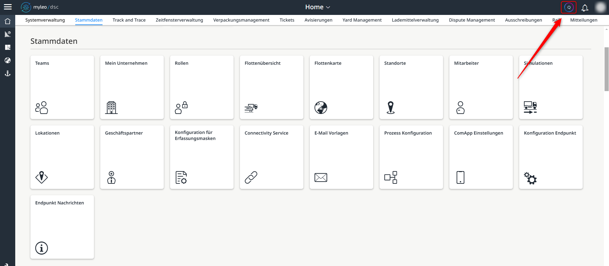Open the dashboard layout sidebar icon
The height and width of the screenshot is (266, 609).
coord(8,47)
